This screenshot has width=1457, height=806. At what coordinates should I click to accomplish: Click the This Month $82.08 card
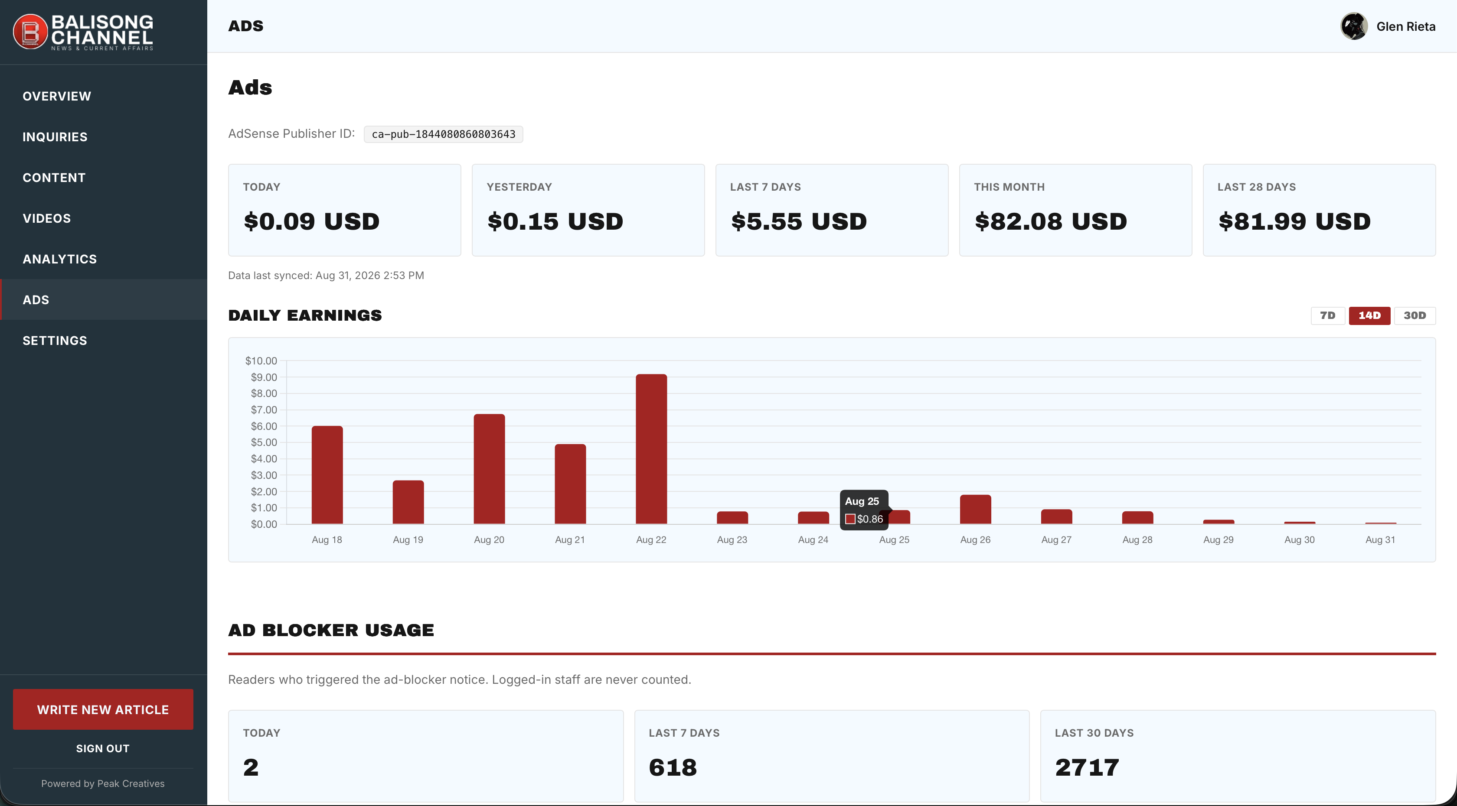(1076, 210)
